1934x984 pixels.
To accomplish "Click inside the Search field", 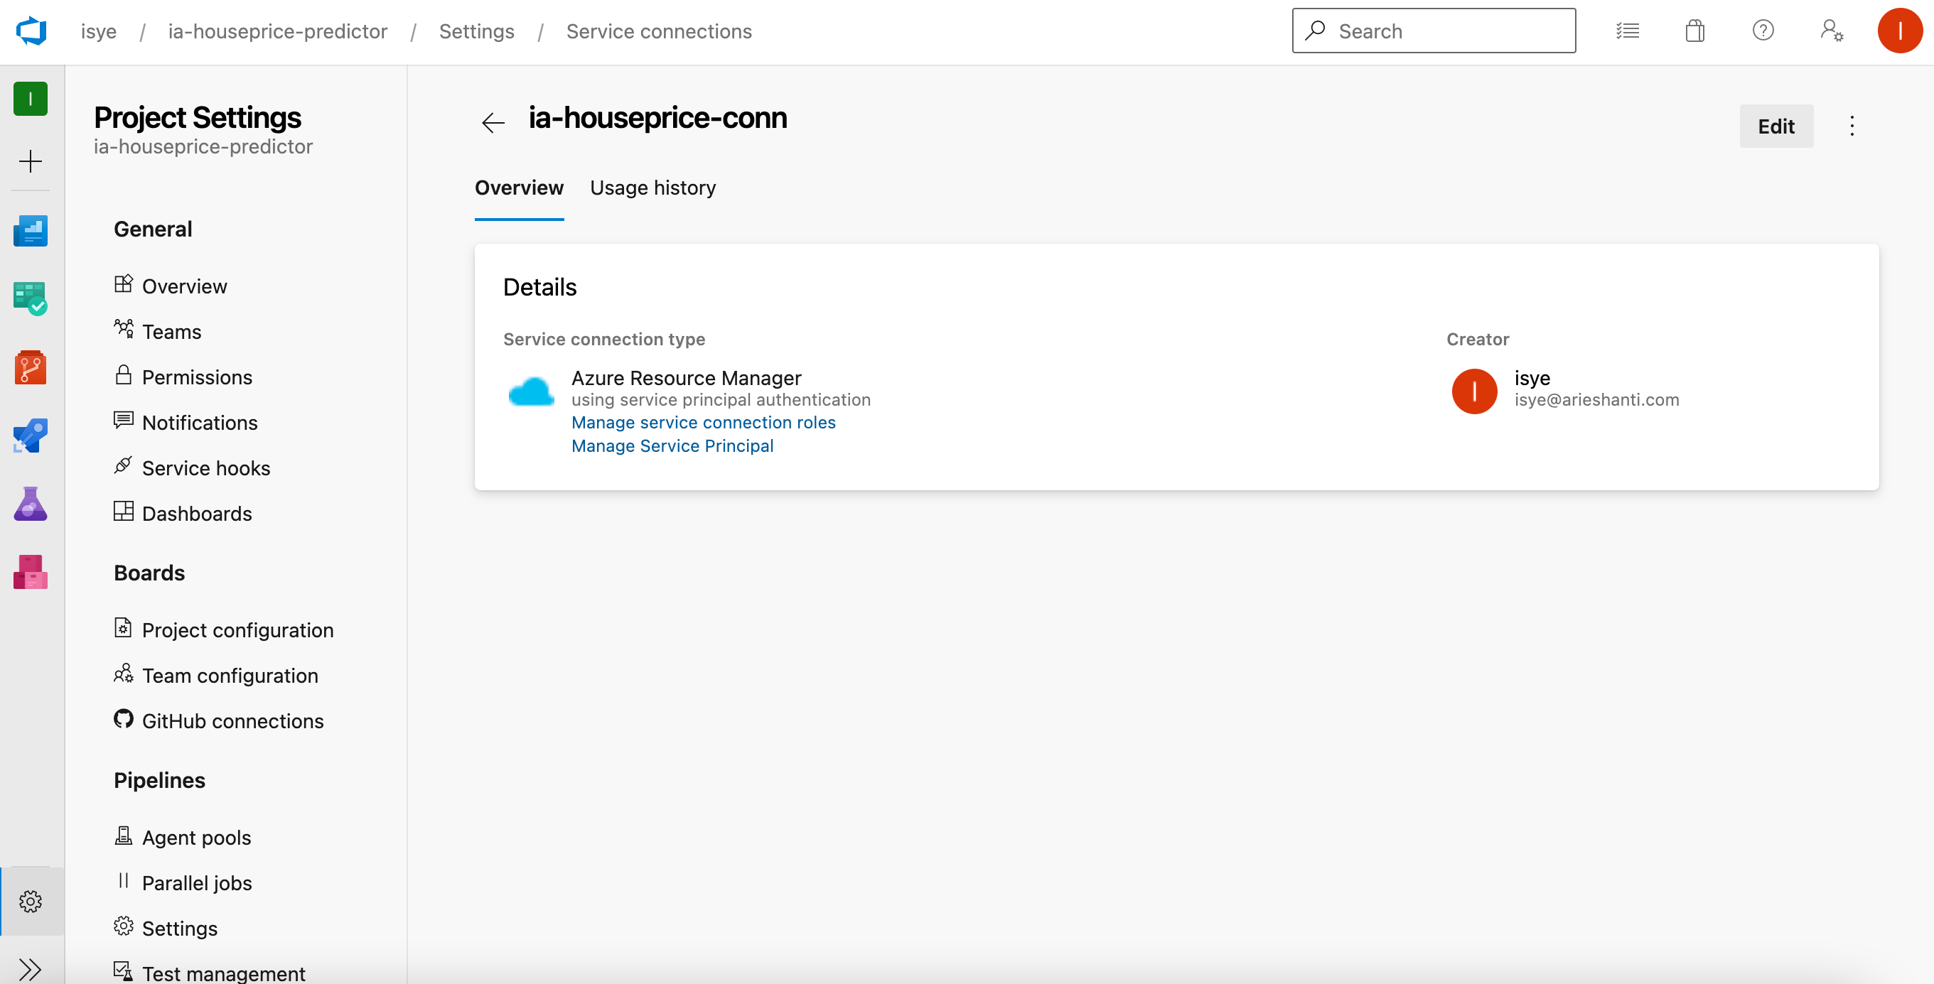I will click(1434, 30).
